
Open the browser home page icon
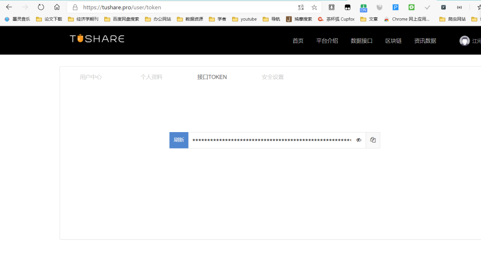click(x=57, y=7)
